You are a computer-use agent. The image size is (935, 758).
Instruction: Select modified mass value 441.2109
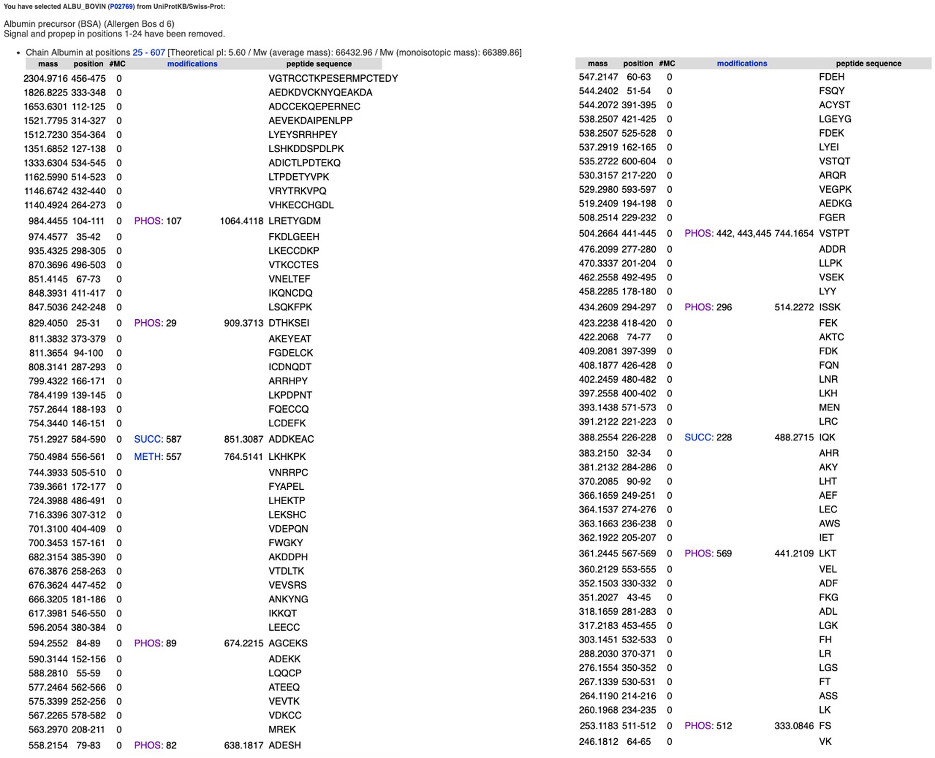(794, 553)
